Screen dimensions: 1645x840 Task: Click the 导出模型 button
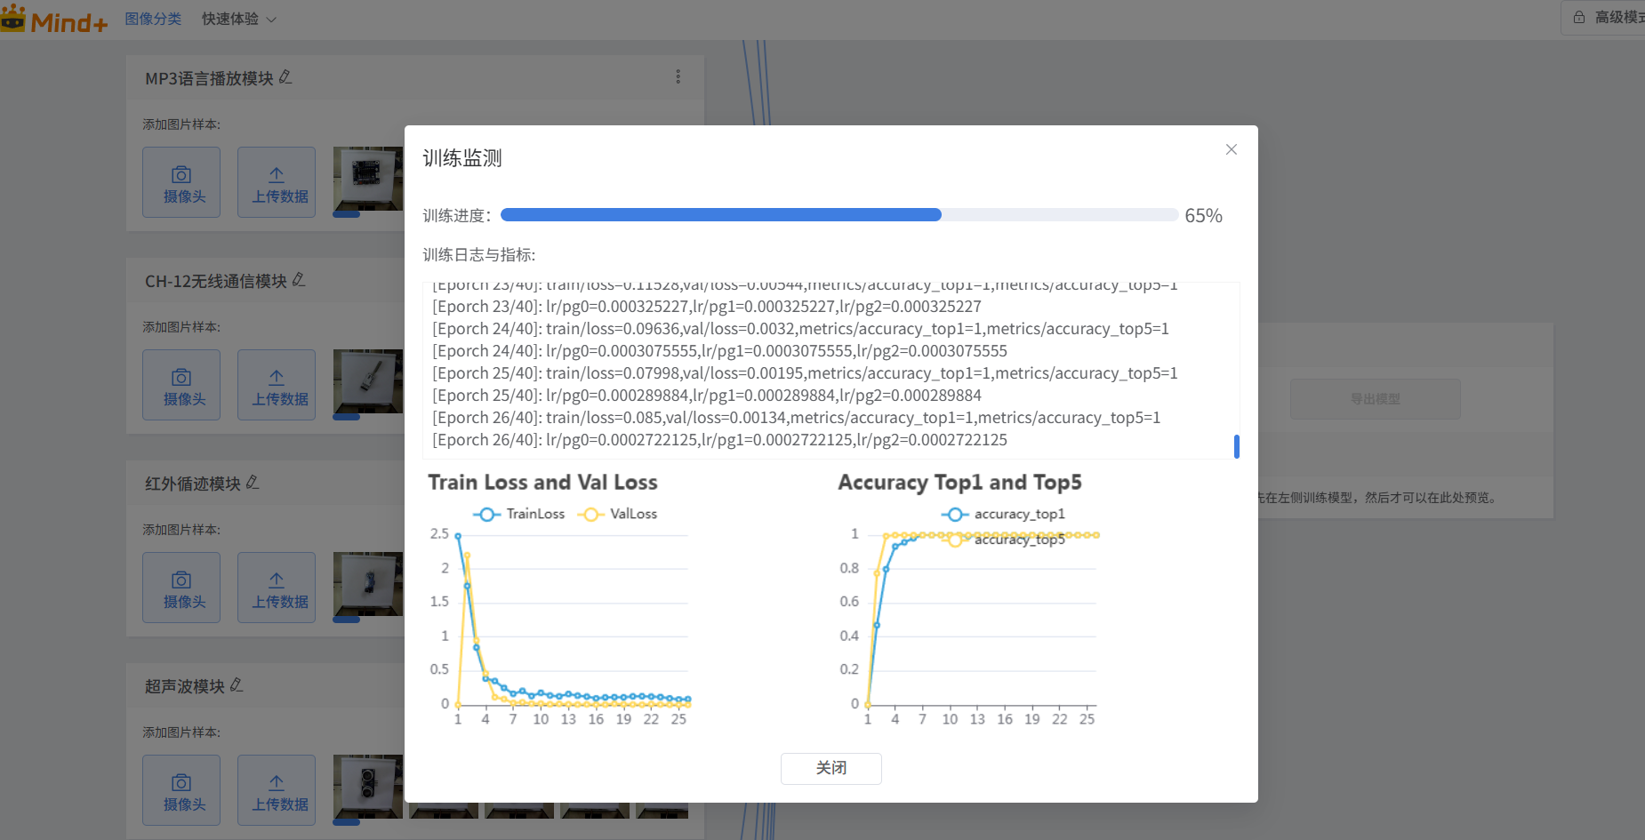1375,399
